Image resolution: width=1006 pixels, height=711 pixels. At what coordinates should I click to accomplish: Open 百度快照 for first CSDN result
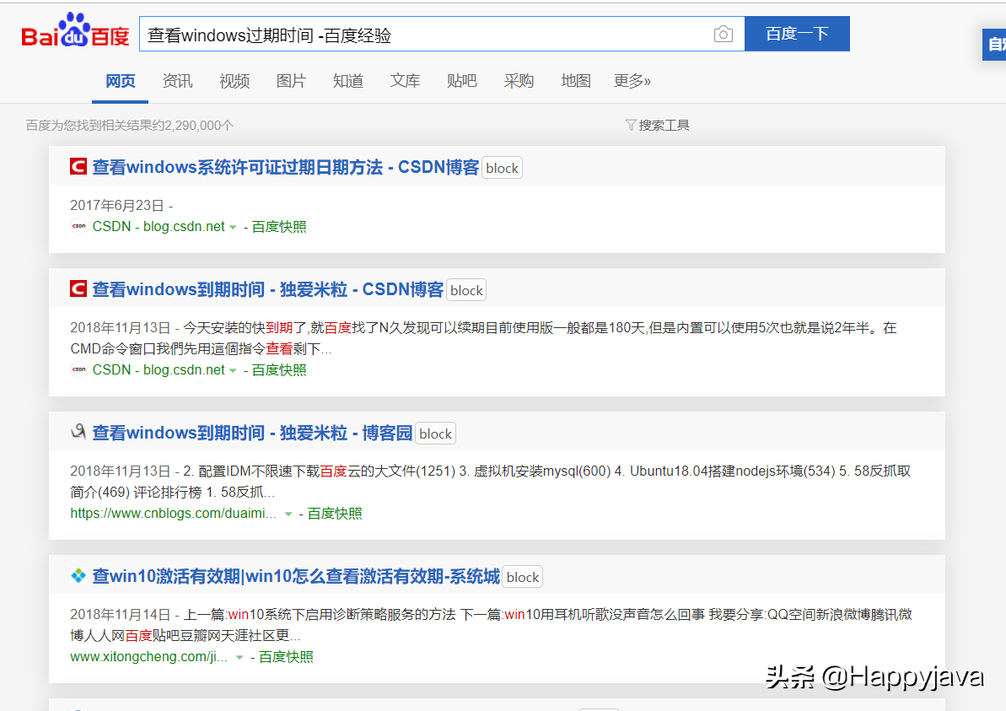tap(279, 227)
